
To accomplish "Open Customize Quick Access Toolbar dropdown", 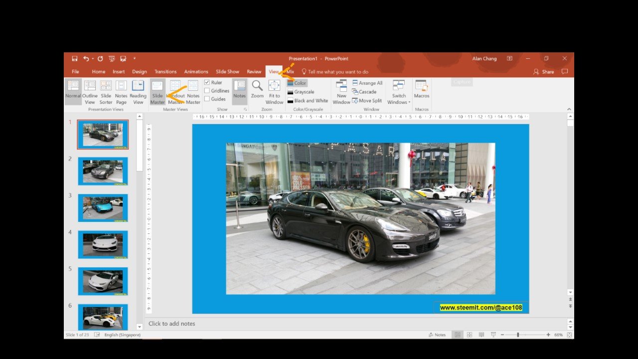I will tap(134, 59).
